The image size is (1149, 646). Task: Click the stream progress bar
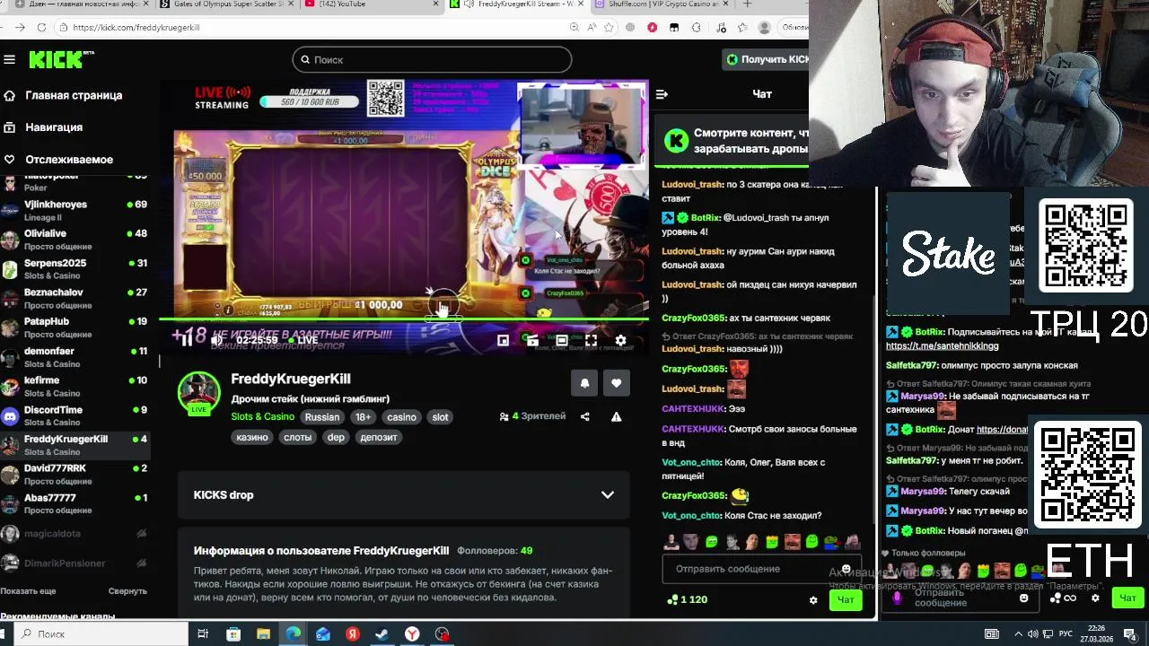click(x=404, y=319)
